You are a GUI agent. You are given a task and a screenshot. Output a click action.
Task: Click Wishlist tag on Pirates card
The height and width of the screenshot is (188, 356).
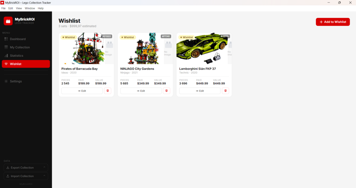click(69, 37)
